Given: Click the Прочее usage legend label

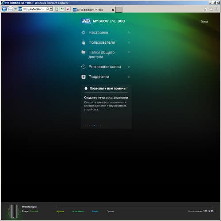Looking at the screenshot, I should pos(110,211).
